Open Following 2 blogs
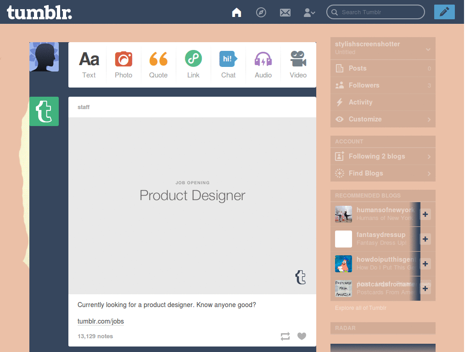Image resolution: width=470 pixels, height=352 pixels. (383, 156)
